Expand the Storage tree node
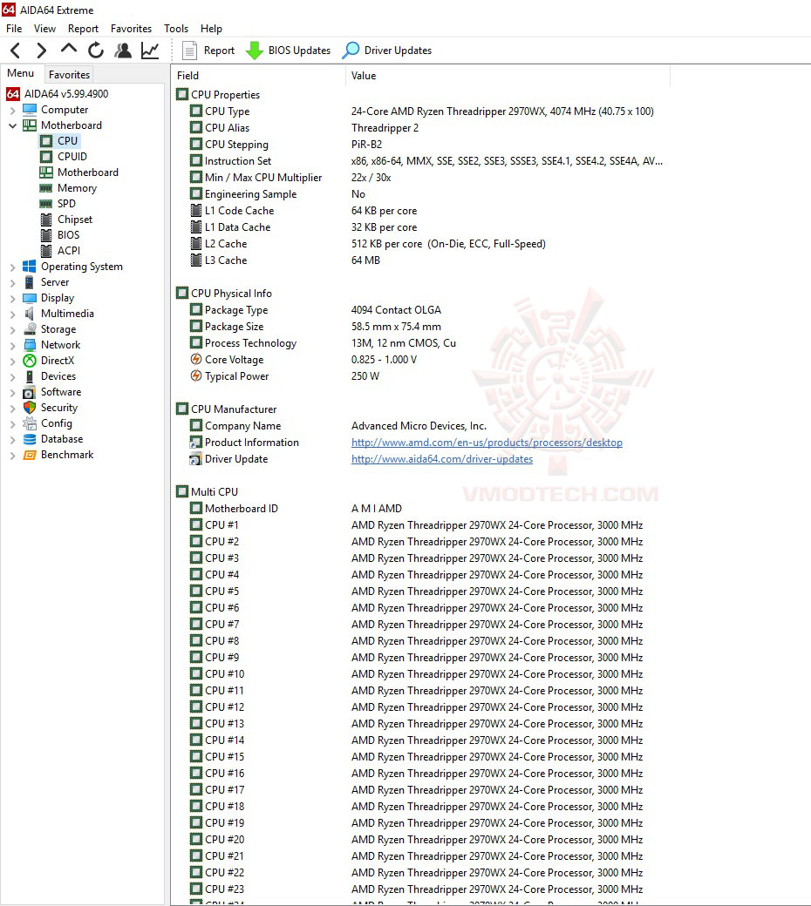 pyautogui.click(x=13, y=329)
